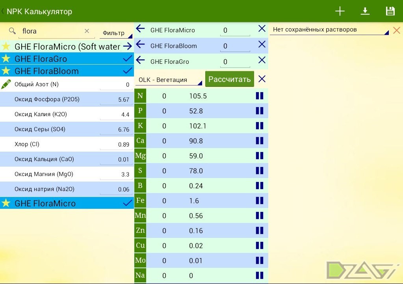Edit Хлор (Cl) value 0.89
This screenshot has height=284, width=403.
116,145
